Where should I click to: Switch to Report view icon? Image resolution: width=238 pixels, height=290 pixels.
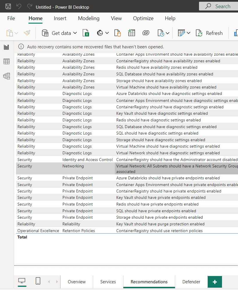pos(6,47)
